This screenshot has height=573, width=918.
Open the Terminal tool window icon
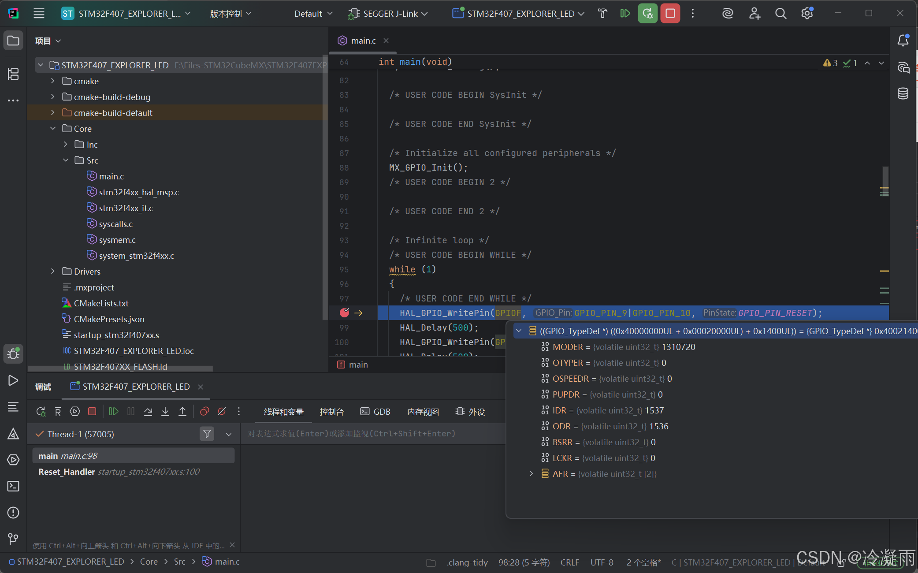pyautogui.click(x=13, y=486)
